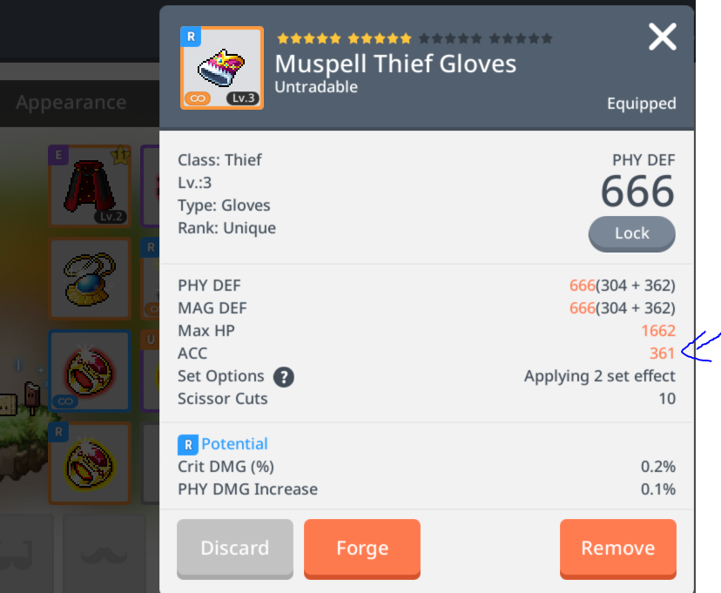Select the red ring with blue border
Viewport: 721px width, 593px height.
pyautogui.click(x=91, y=370)
